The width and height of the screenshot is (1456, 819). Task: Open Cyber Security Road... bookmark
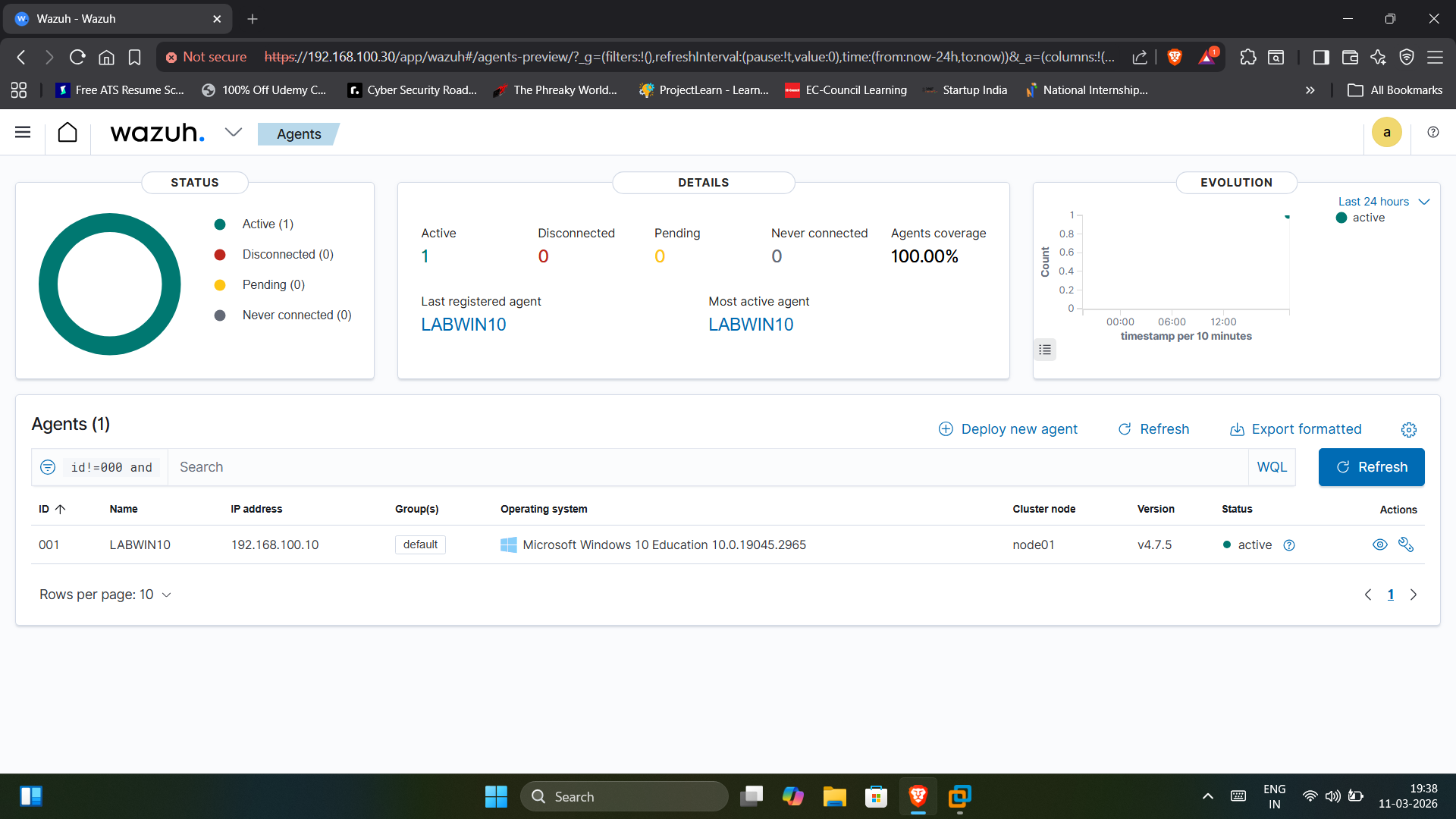tap(413, 90)
